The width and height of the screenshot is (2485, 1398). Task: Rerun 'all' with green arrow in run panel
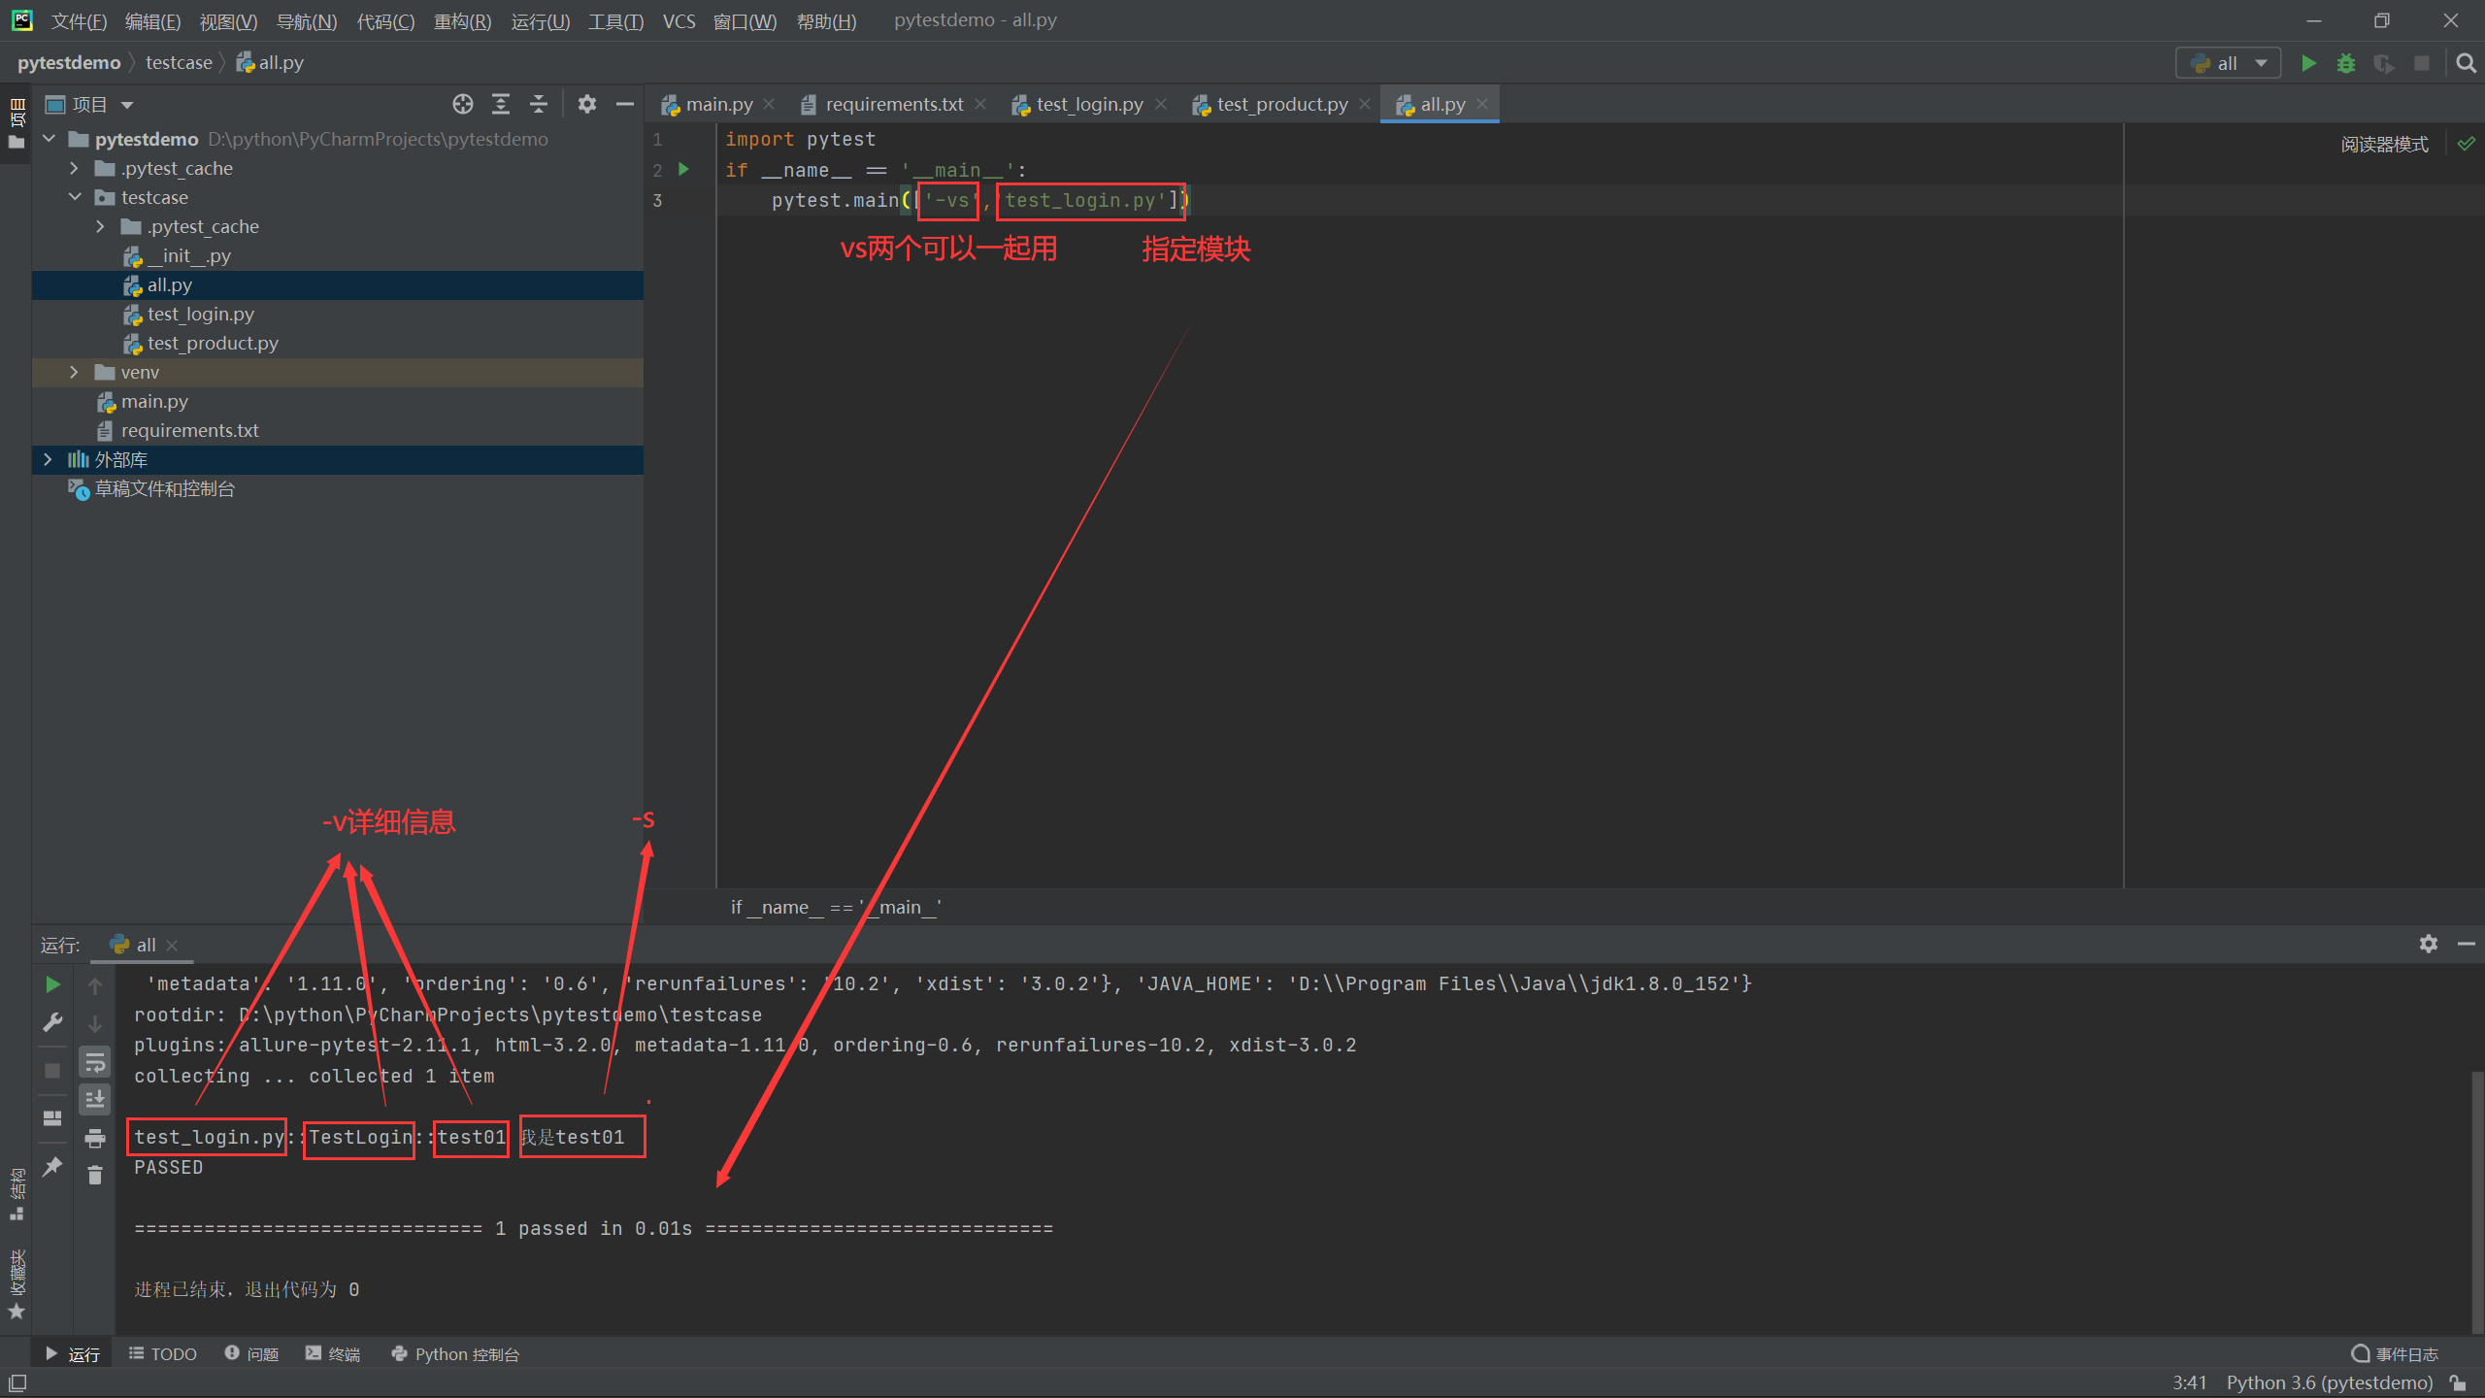(53, 984)
